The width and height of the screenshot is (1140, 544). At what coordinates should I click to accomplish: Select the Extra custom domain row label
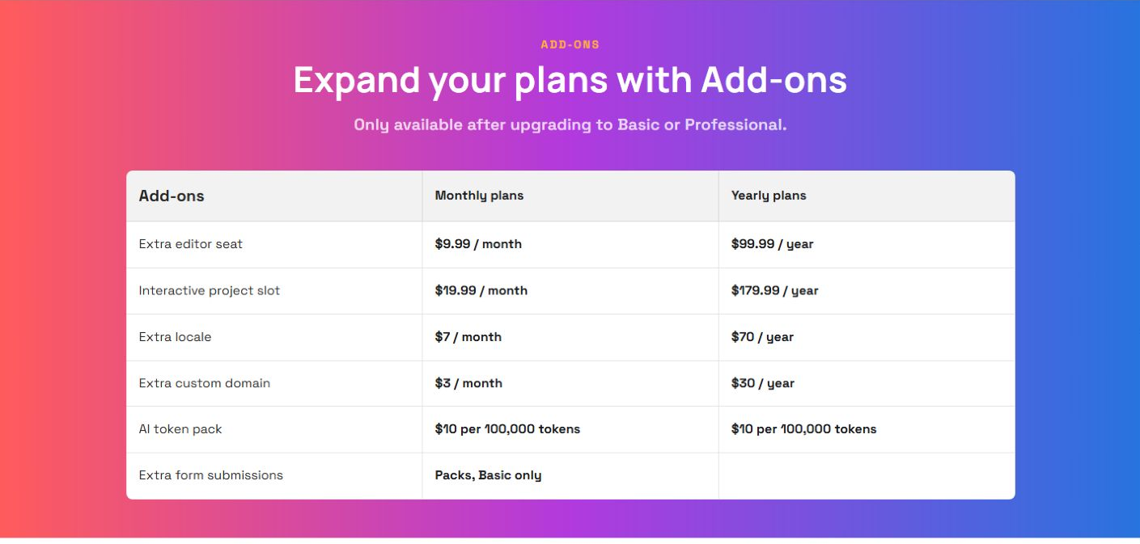(x=204, y=383)
